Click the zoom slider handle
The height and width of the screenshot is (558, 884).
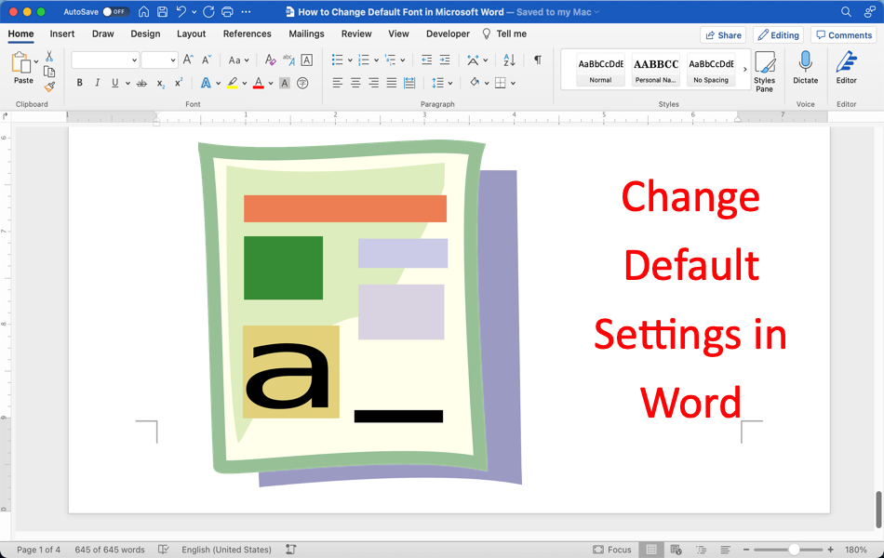[x=794, y=550]
